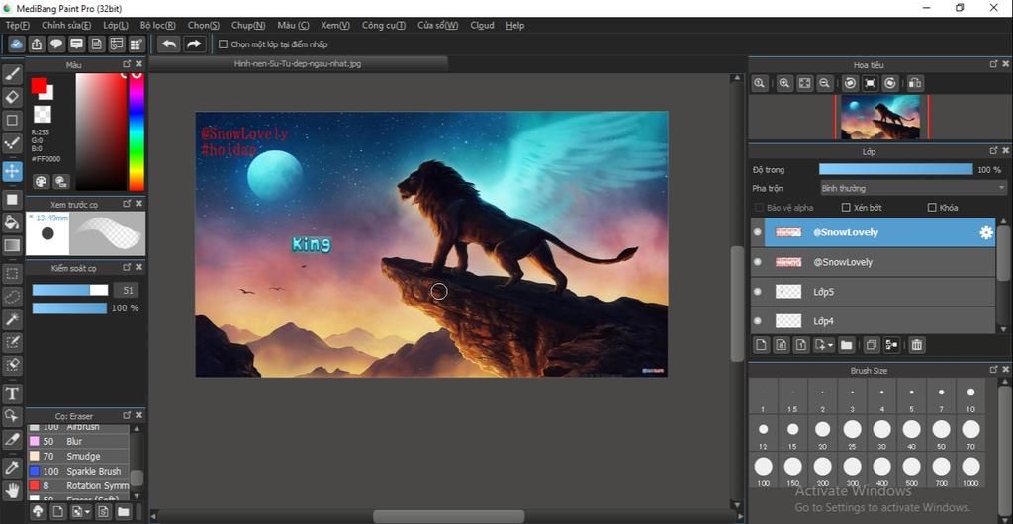Select the Blur brush
The height and width of the screenshot is (524, 1013).
78,441
